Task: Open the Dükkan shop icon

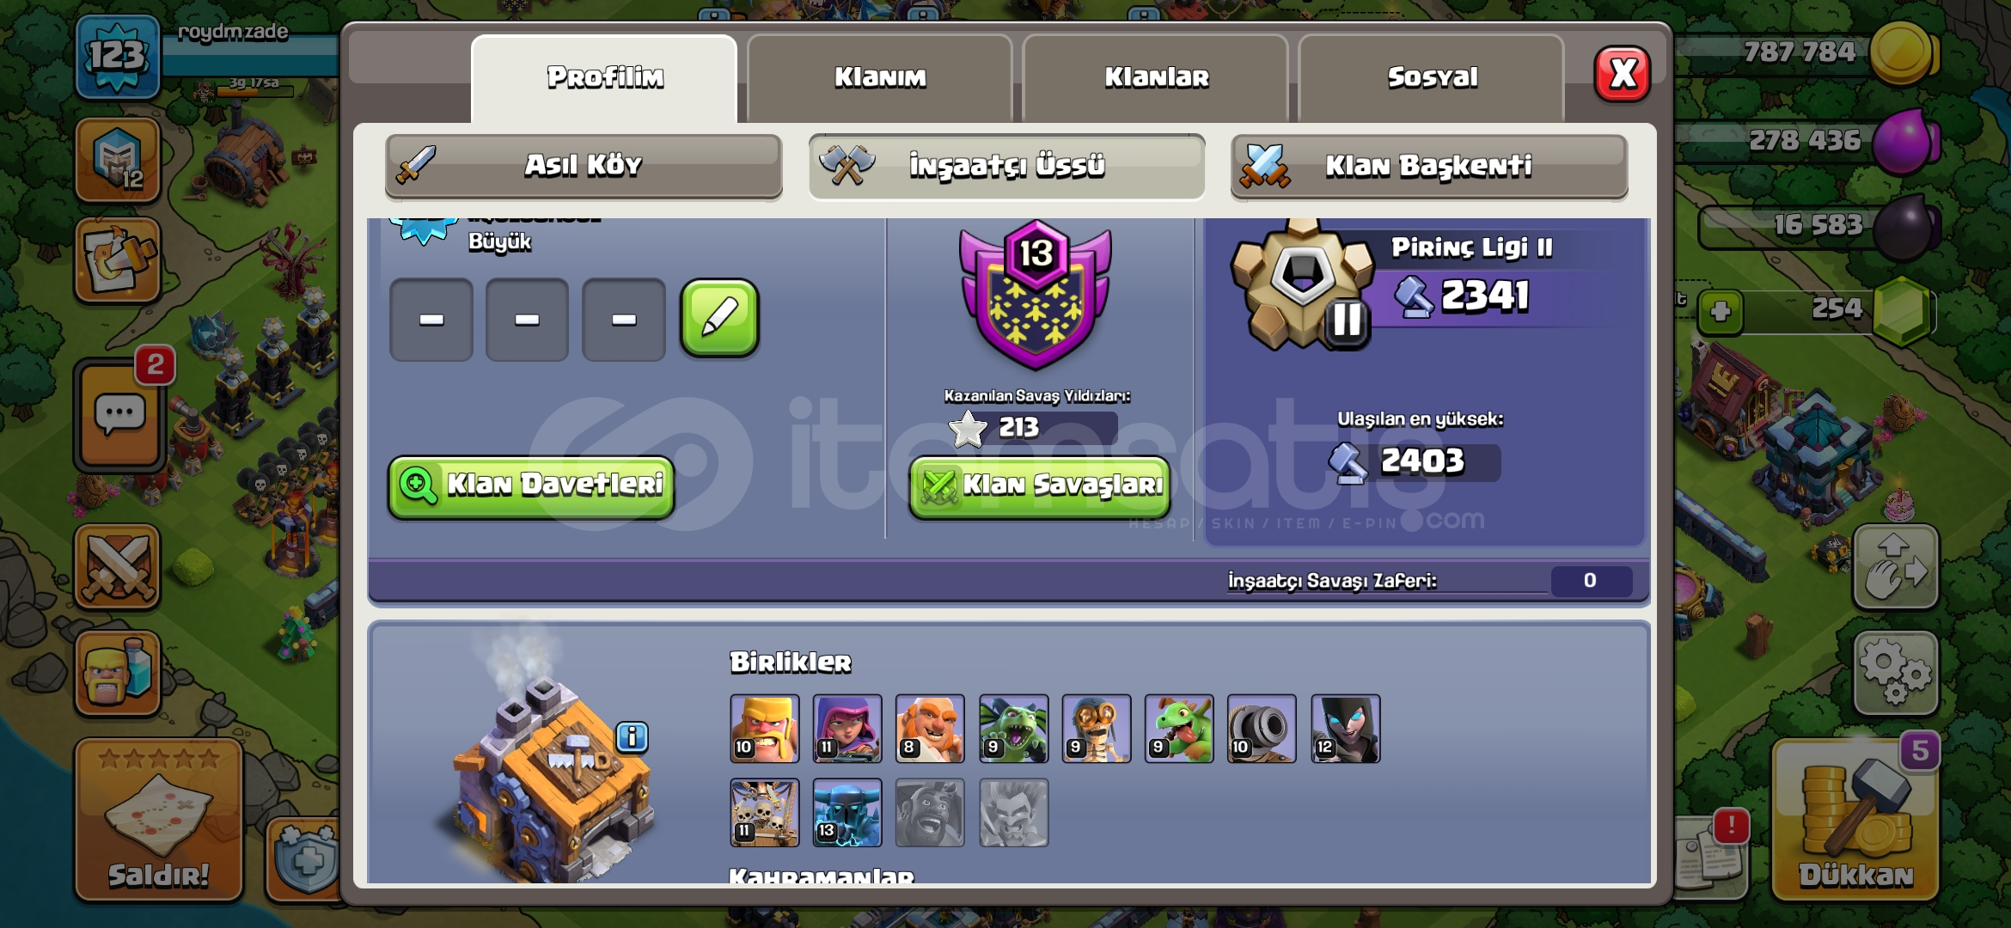Action: tap(1855, 820)
